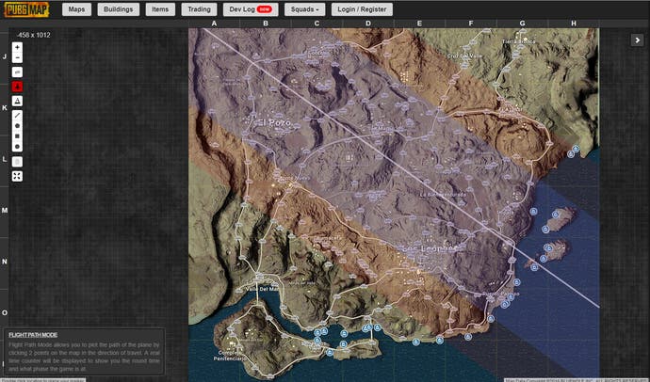This screenshot has height=382, width=650.
Task: Toggle fullscreen map view
Action: [17, 176]
